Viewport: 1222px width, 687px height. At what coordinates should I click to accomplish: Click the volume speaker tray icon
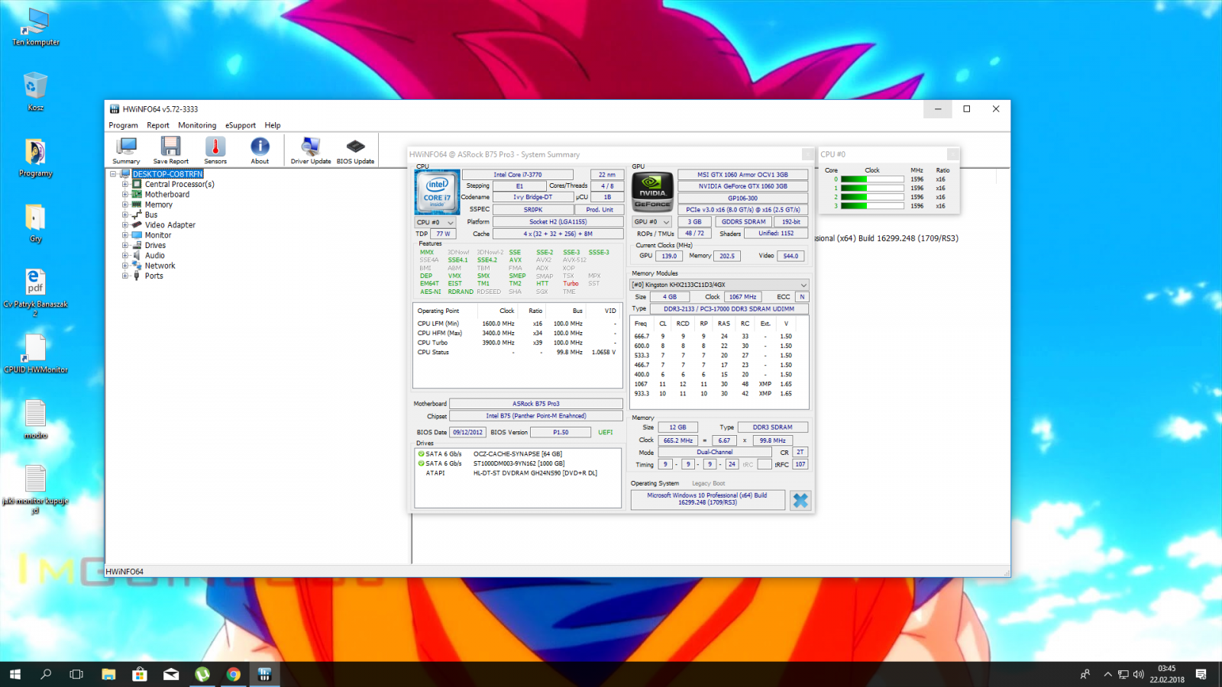coord(1138,674)
